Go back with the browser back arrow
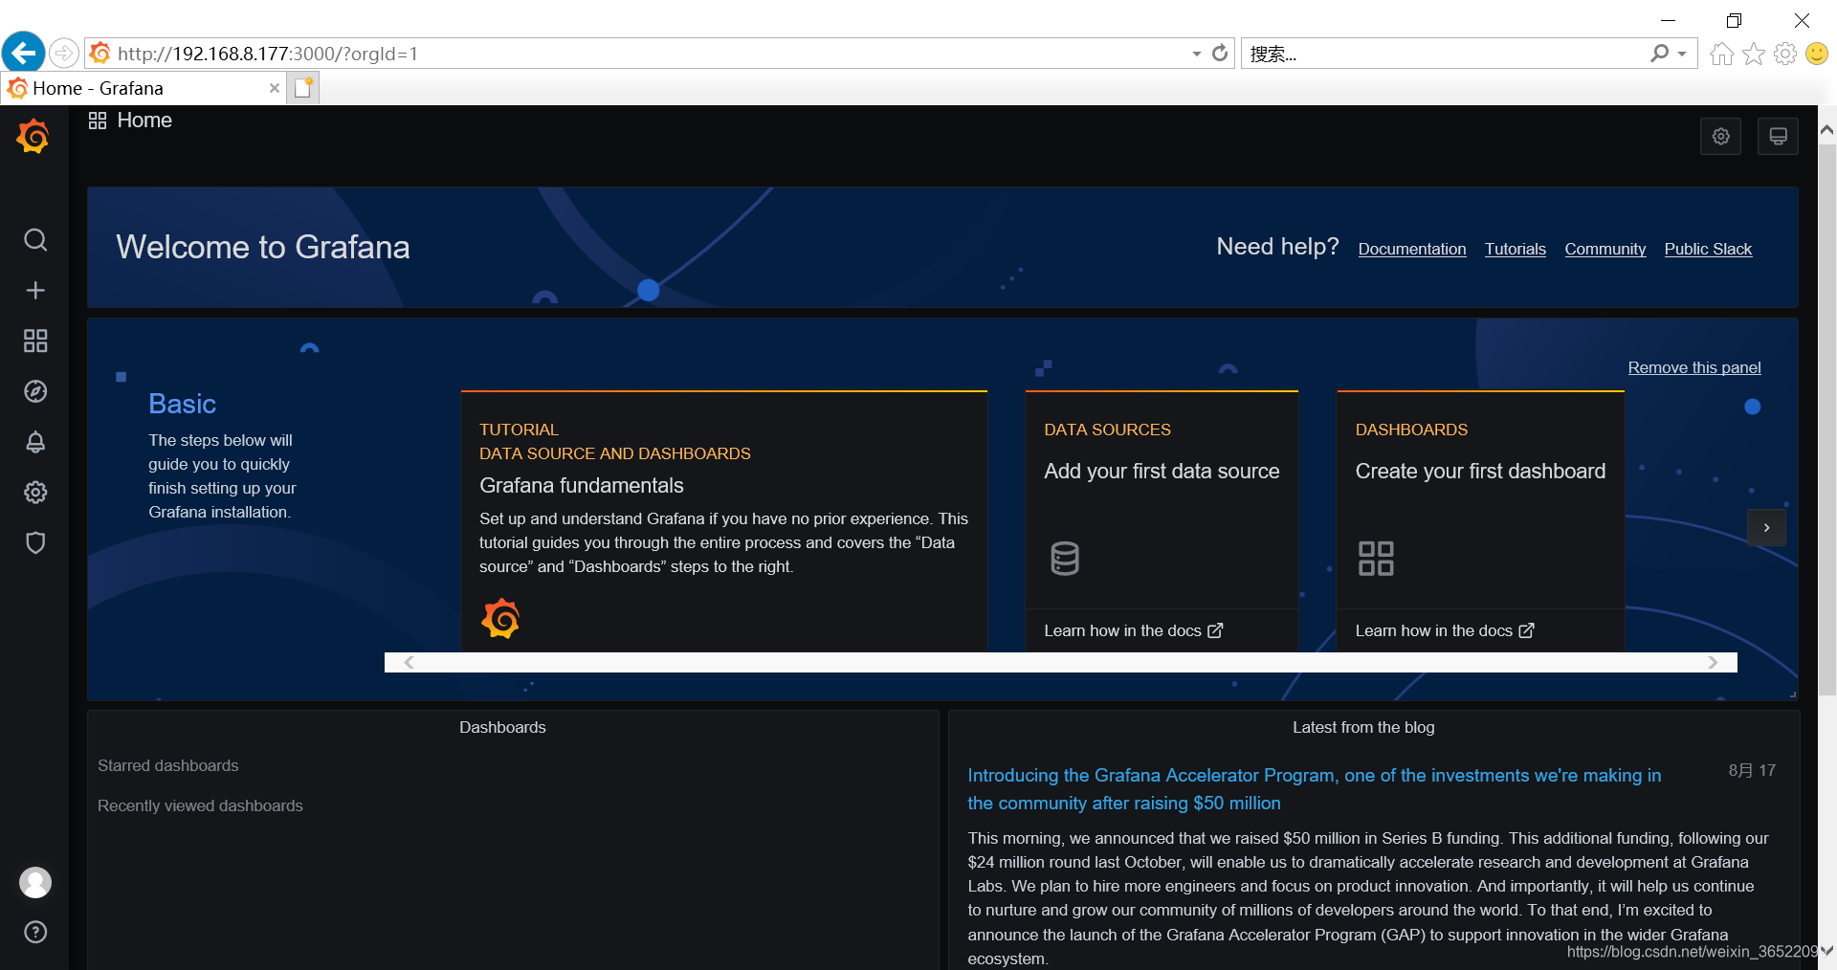The width and height of the screenshot is (1837, 970). click(x=23, y=53)
